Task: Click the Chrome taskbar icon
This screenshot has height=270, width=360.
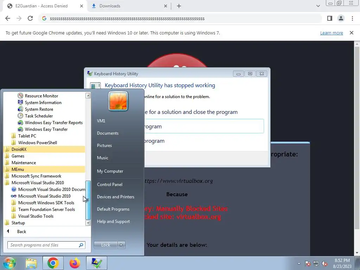Action: point(53,263)
